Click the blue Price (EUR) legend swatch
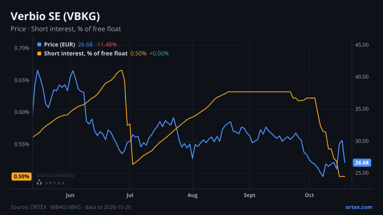Screen dimensions: 383x215 click(x=39, y=45)
